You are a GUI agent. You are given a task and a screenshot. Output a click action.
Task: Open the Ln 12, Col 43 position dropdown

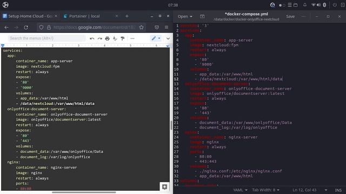point(310,190)
